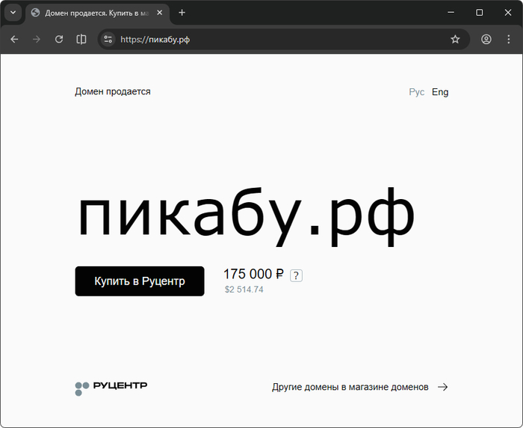This screenshot has width=523, height=428.
Task: Expand the tab search dropdown arrow
Action: (13, 13)
